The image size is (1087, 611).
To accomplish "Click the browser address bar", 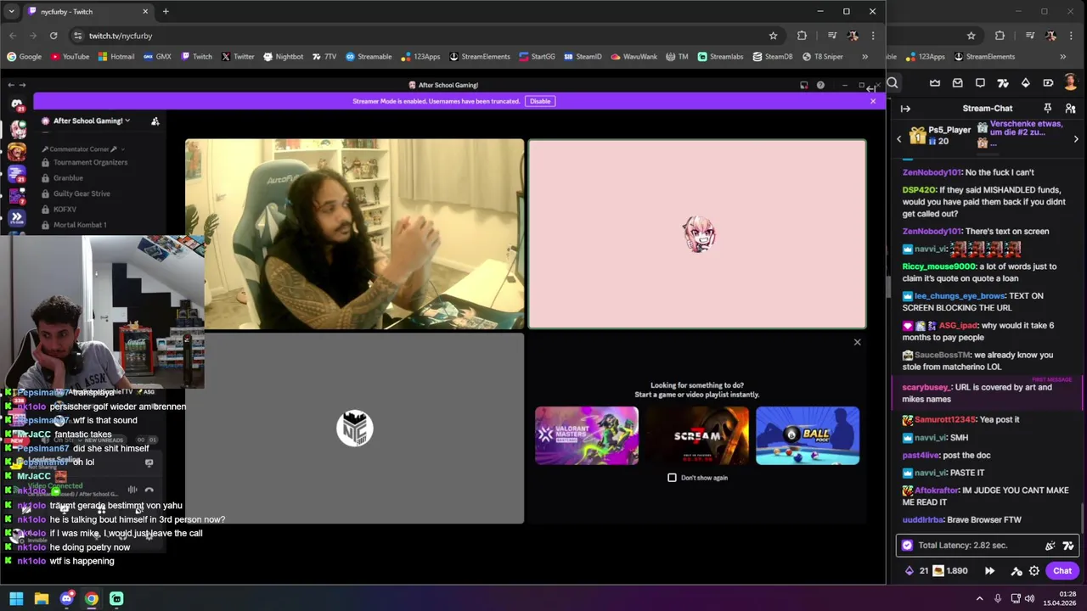I will coord(425,36).
